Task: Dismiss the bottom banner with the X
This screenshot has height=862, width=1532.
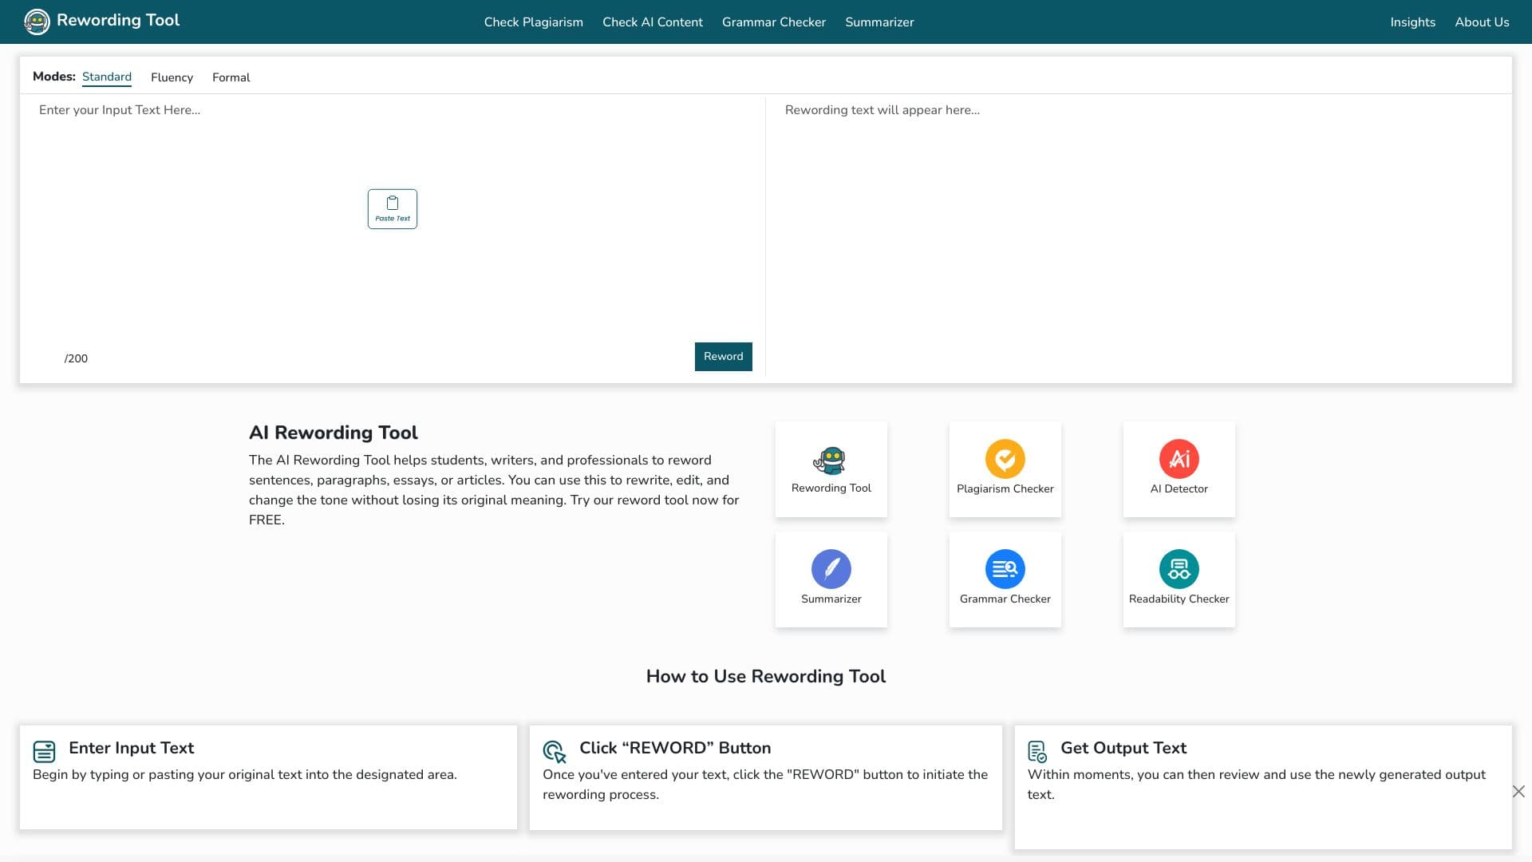Action: coord(1518,792)
